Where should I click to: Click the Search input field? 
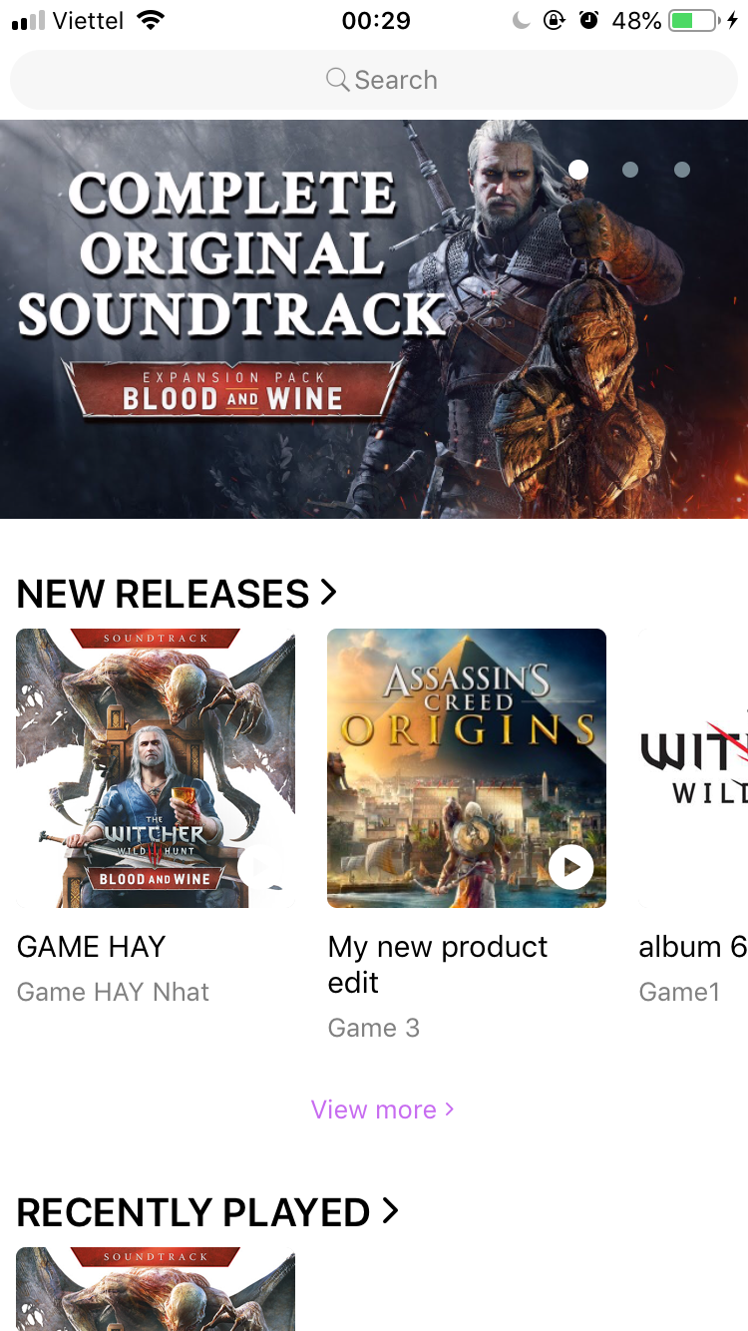pyautogui.click(x=374, y=80)
